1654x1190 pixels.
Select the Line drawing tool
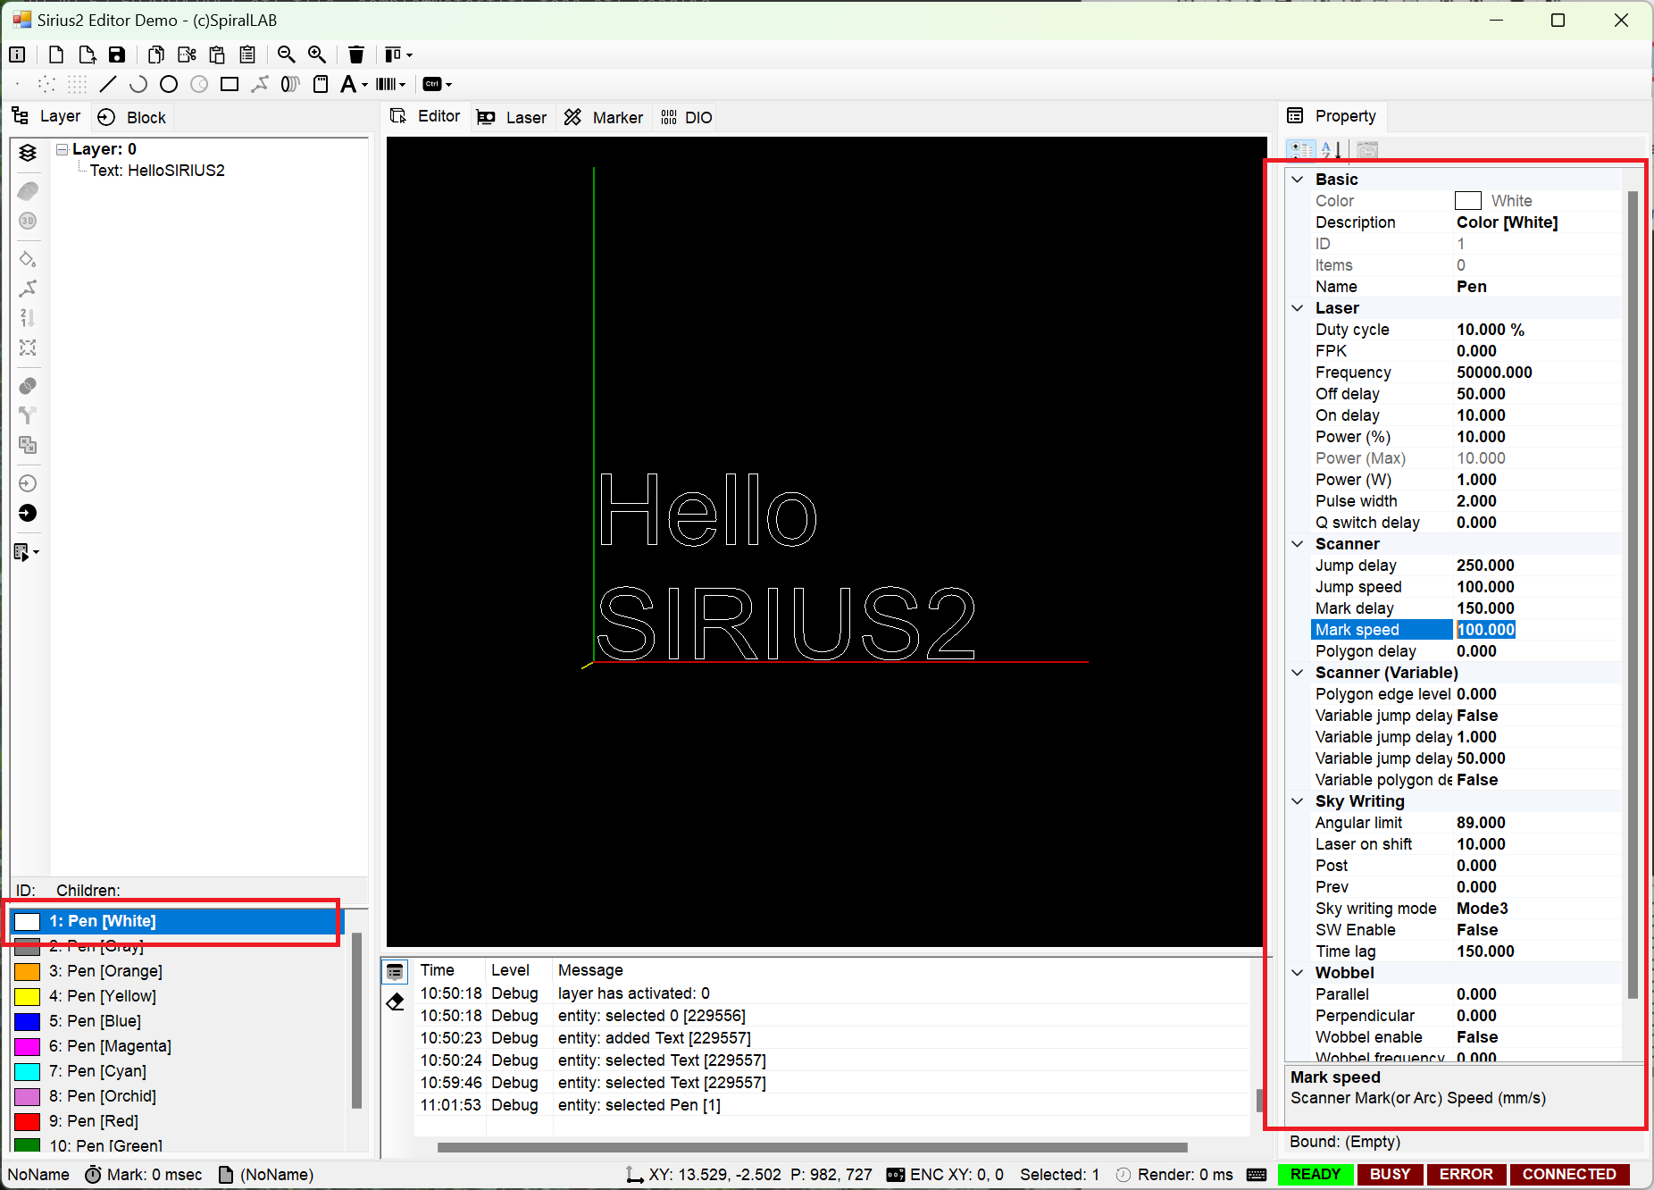pos(108,84)
